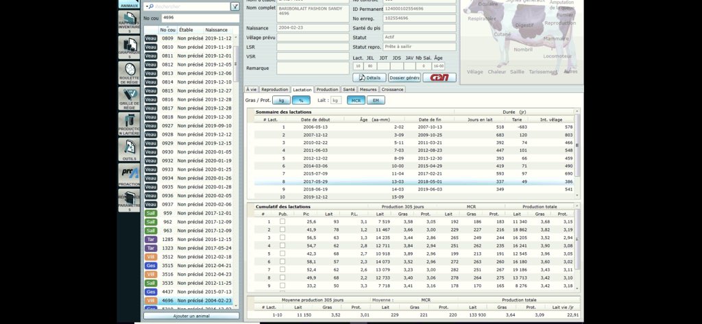Toggle Gras/Prot. unit to %
Screen dimensions: 702x324
click(x=302, y=101)
